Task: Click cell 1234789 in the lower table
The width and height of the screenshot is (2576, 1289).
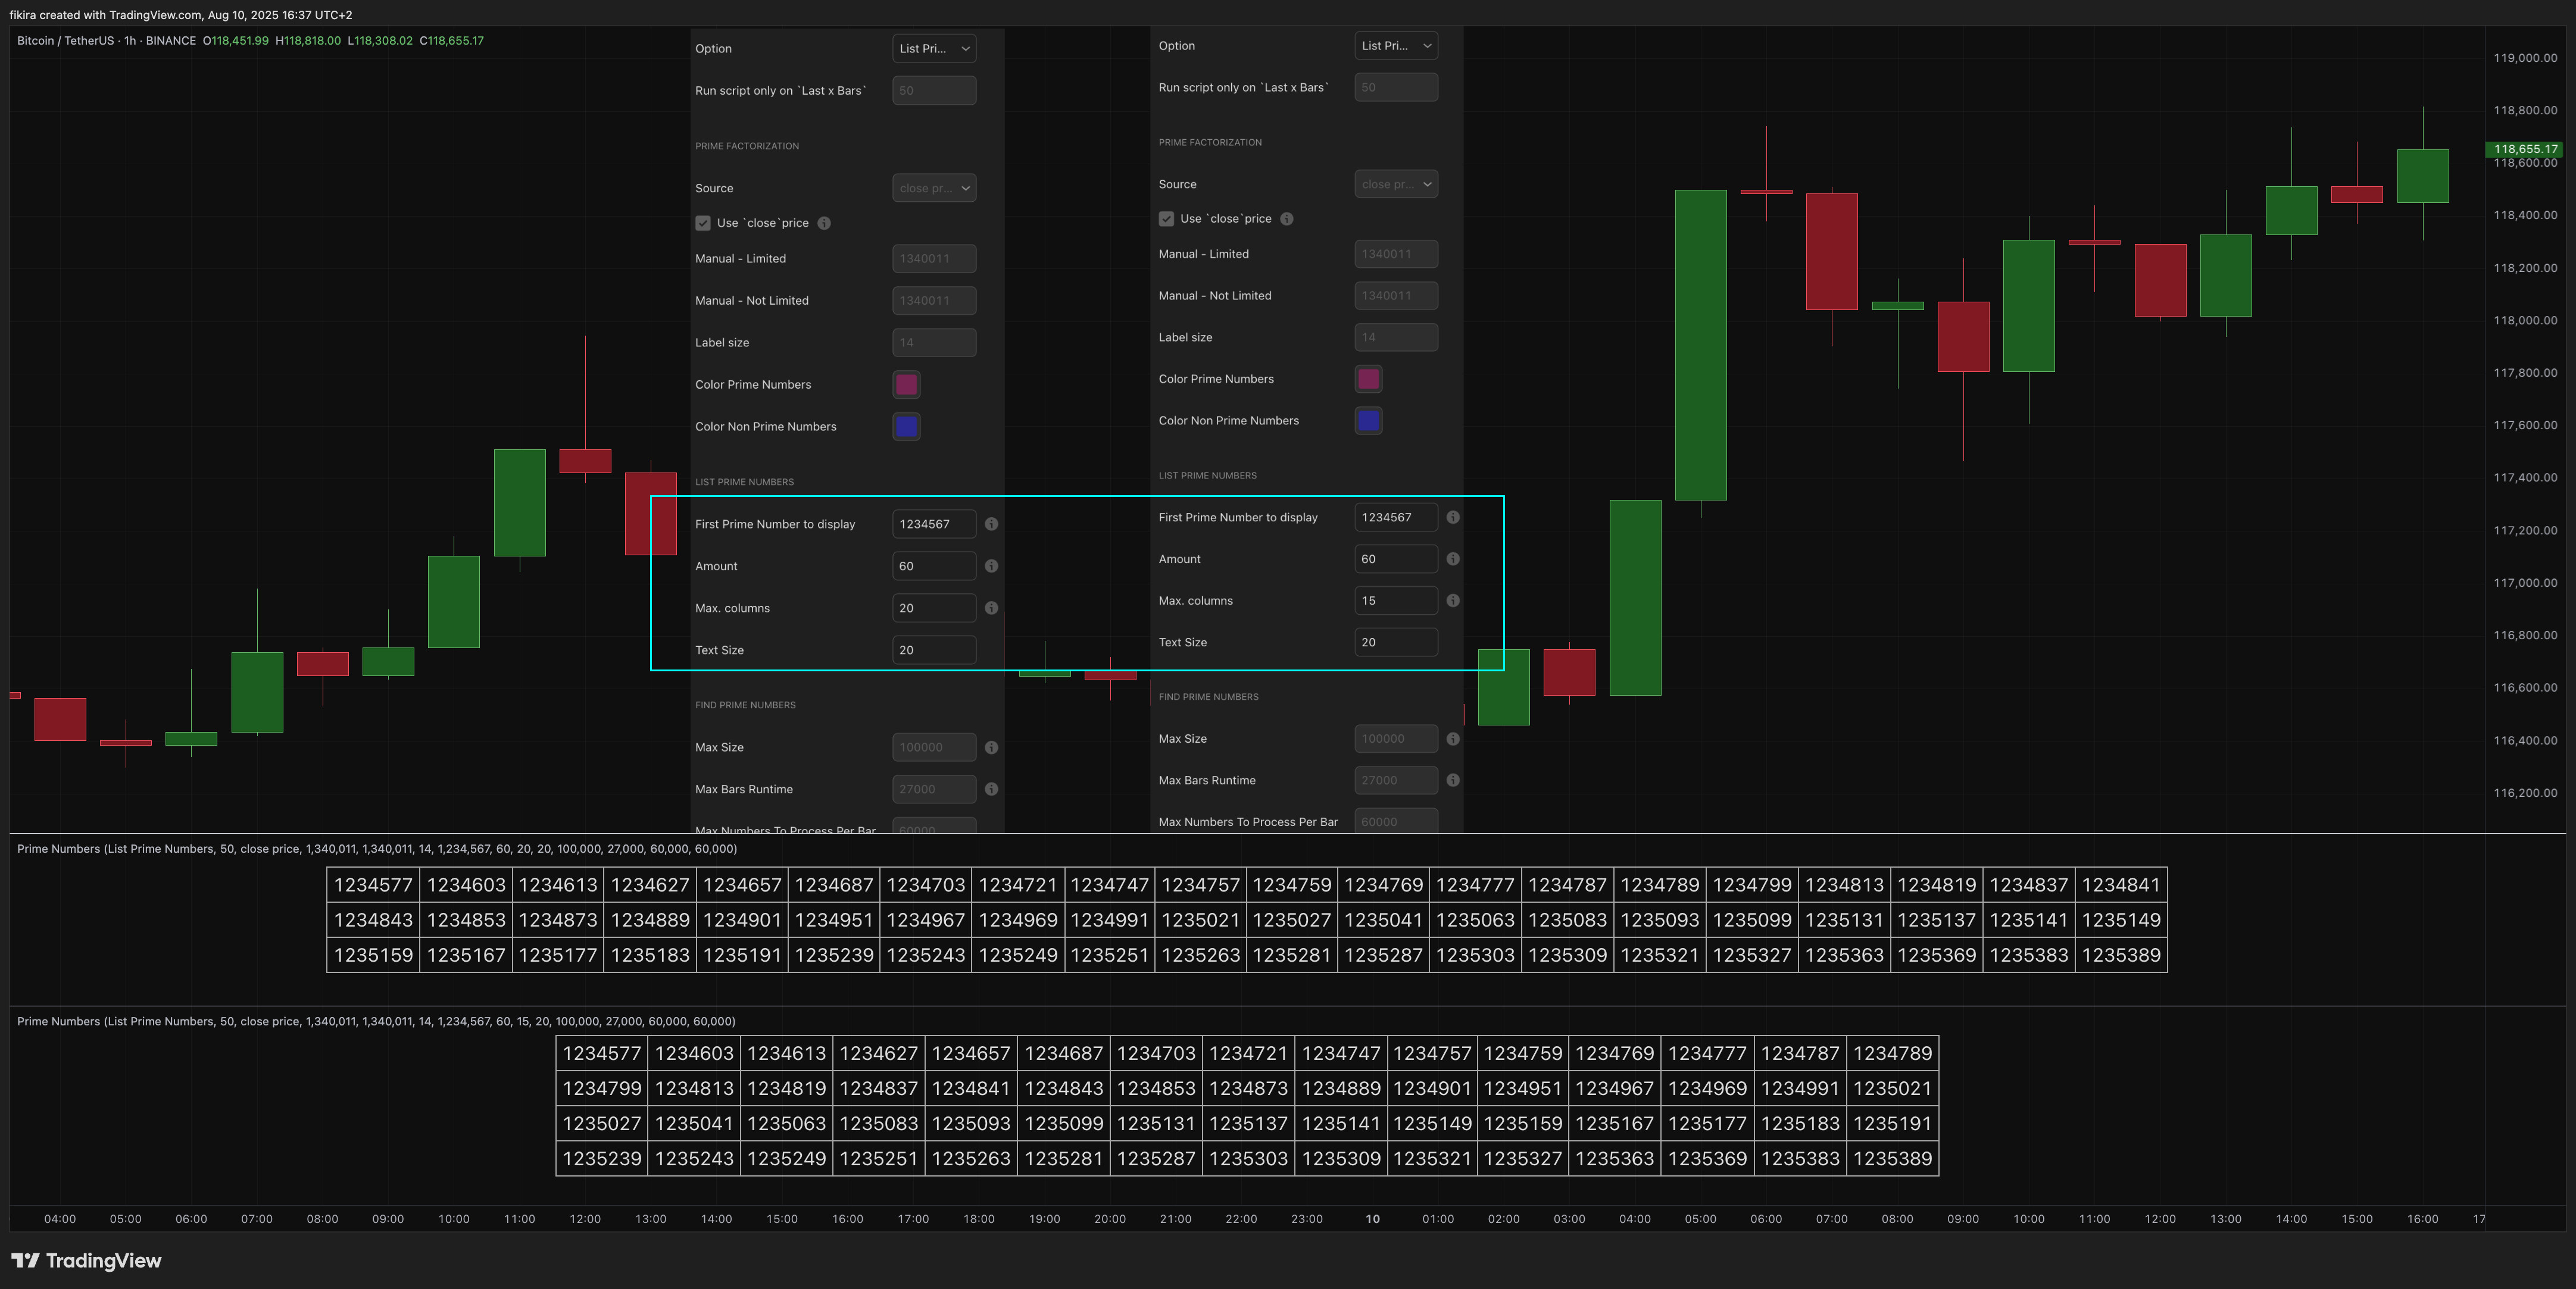Action: pos(1892,1053)
